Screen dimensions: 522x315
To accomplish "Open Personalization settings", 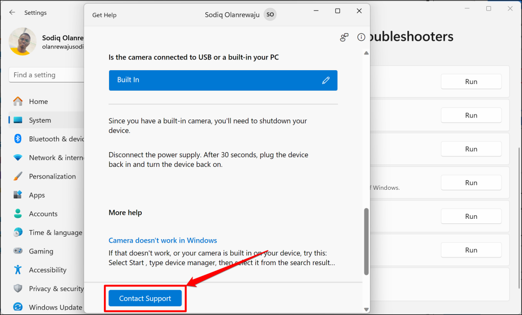I will click(46, 176).
